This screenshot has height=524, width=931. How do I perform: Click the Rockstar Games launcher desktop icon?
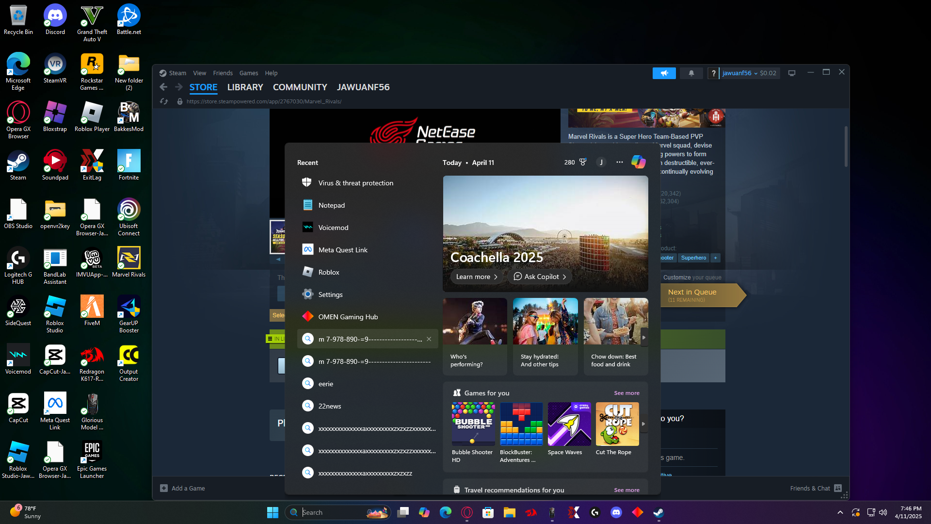click(92, 71)
